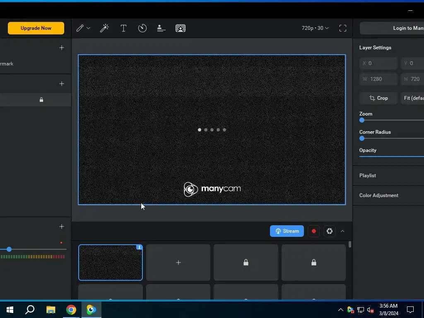
Task: Click the presets panel scrollbar
Action: (349, 244)
